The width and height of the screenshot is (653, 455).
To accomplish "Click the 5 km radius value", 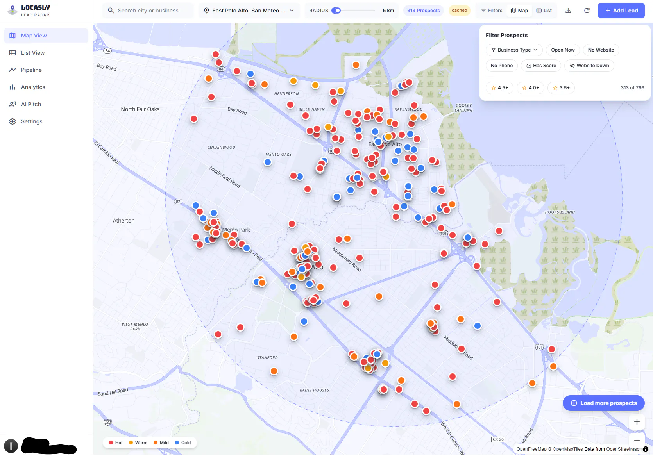I will coord(388,11).
